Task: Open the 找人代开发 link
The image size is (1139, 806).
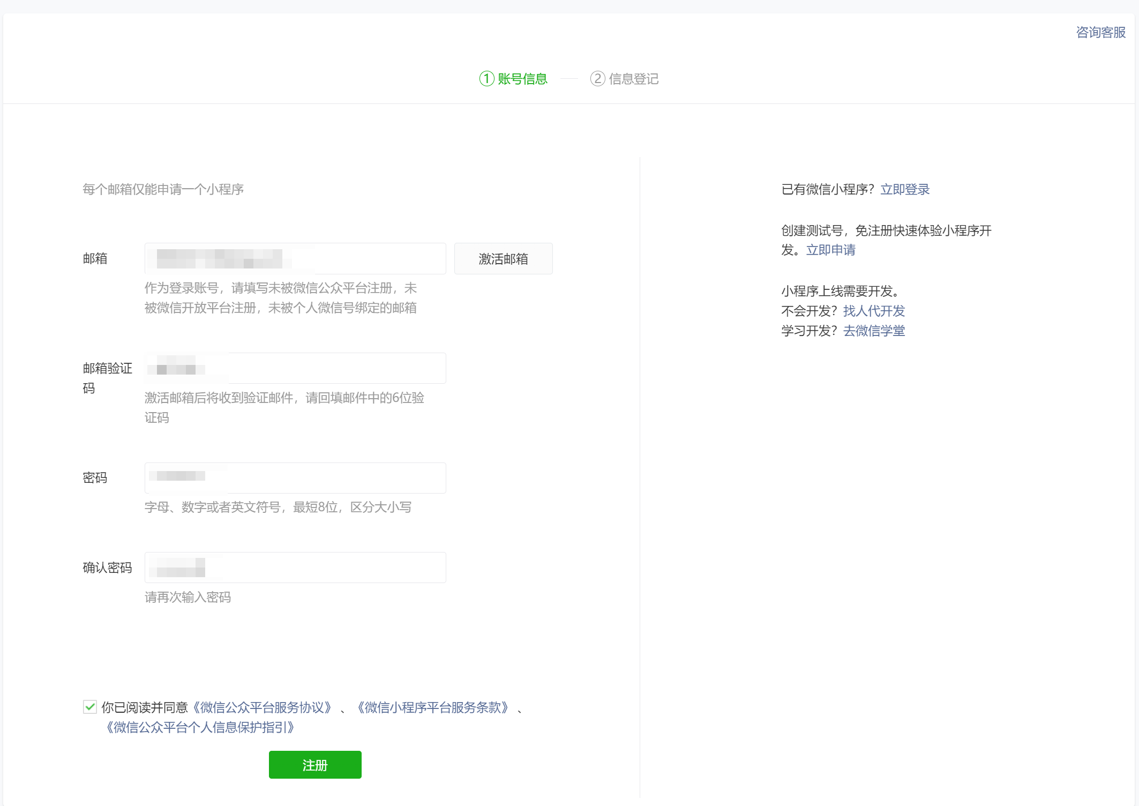Action: (x=874, y=311)
